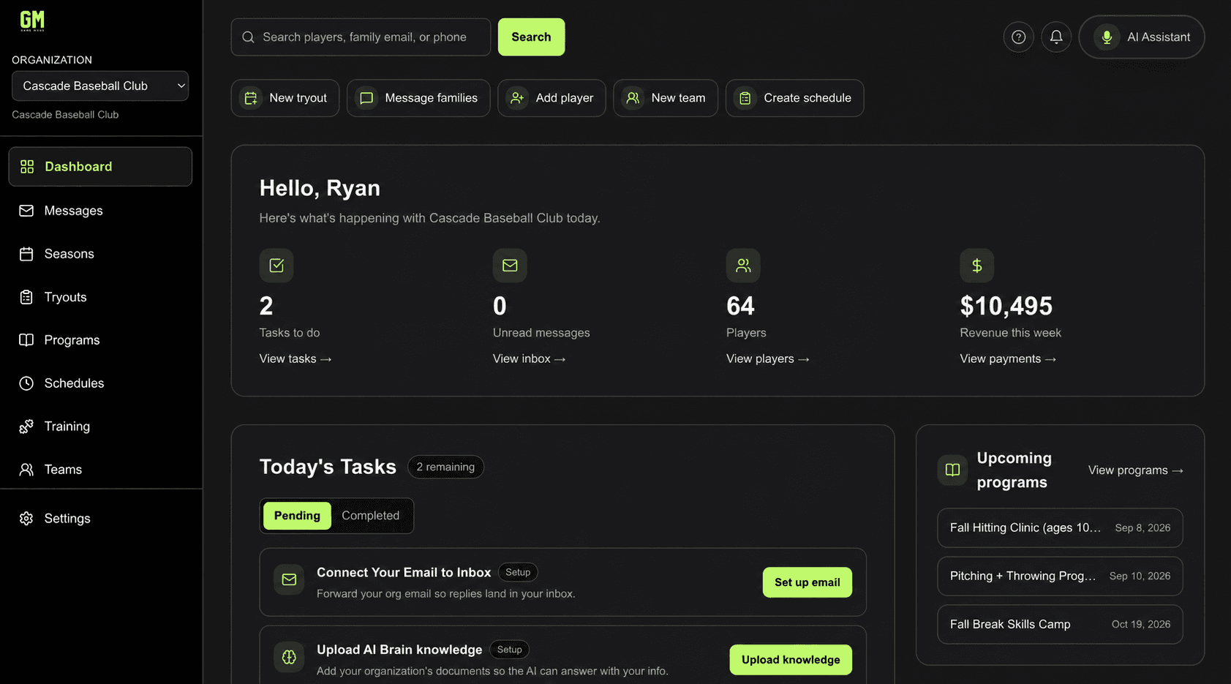The image size is (1231, 684).
Task: Open Teams from the sidebar
Action: coord(100,470)
